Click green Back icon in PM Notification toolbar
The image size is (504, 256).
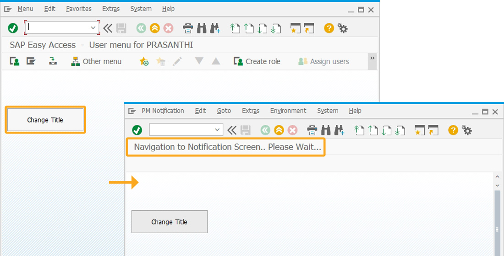click(265, 130)
